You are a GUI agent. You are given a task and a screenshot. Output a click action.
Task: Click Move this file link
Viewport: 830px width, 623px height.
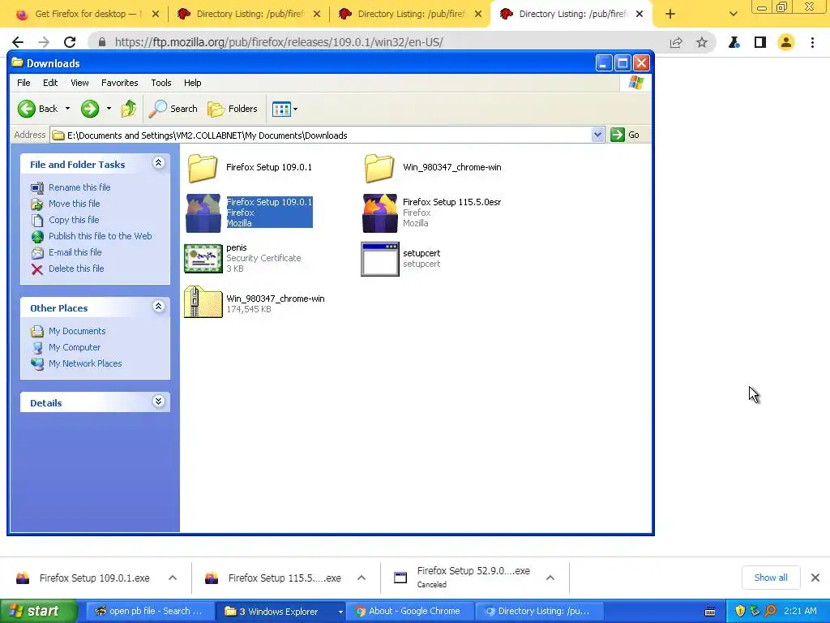74,204
